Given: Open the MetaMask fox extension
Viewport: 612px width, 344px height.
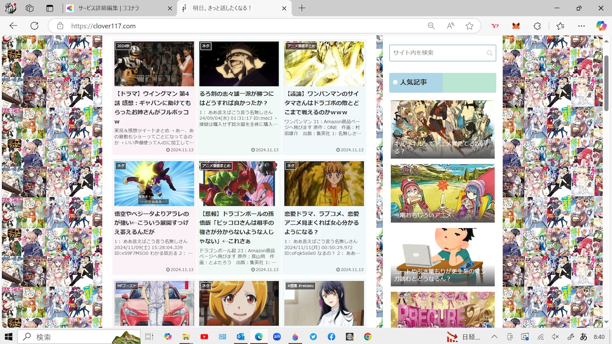Looking at the screenshot, I should pyautogui.click(x=516, y=26).
